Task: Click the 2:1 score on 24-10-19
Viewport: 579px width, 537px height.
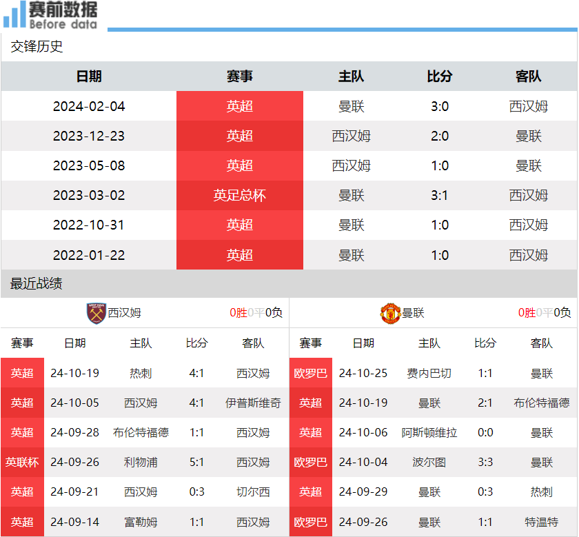Action: 485,403
